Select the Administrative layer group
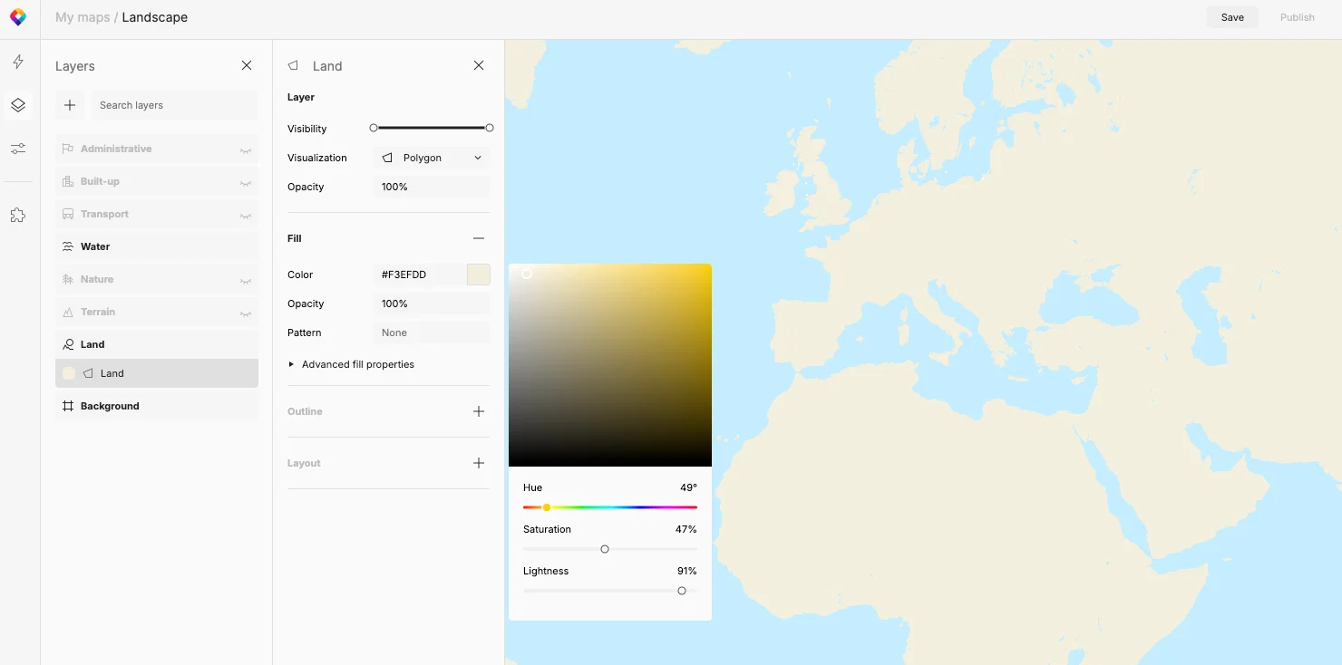This screenshot has width=1342, height=665. 157,149
